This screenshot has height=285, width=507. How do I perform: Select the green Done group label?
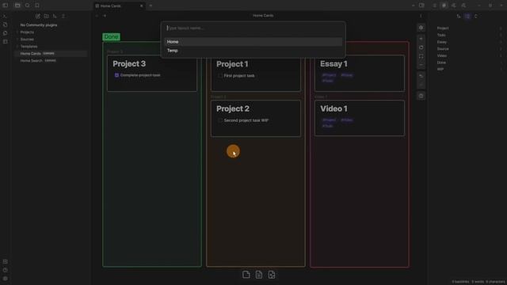[111, 37]
